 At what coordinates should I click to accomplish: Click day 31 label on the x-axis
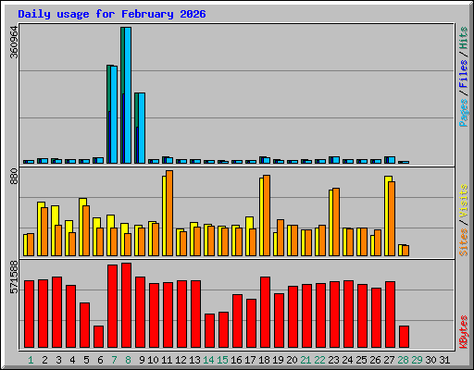(x=444, y=360)
